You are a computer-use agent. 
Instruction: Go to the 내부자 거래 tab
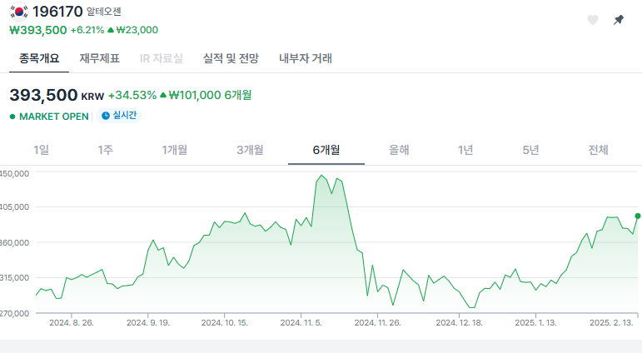tap(306, 58)
